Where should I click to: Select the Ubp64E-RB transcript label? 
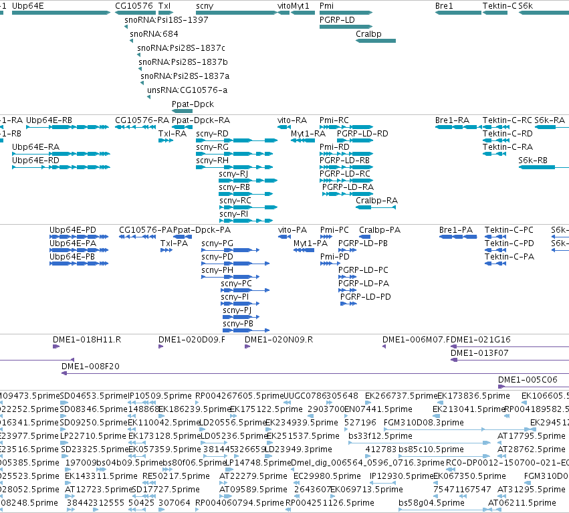pyautogui.click(x=49, y=120)
